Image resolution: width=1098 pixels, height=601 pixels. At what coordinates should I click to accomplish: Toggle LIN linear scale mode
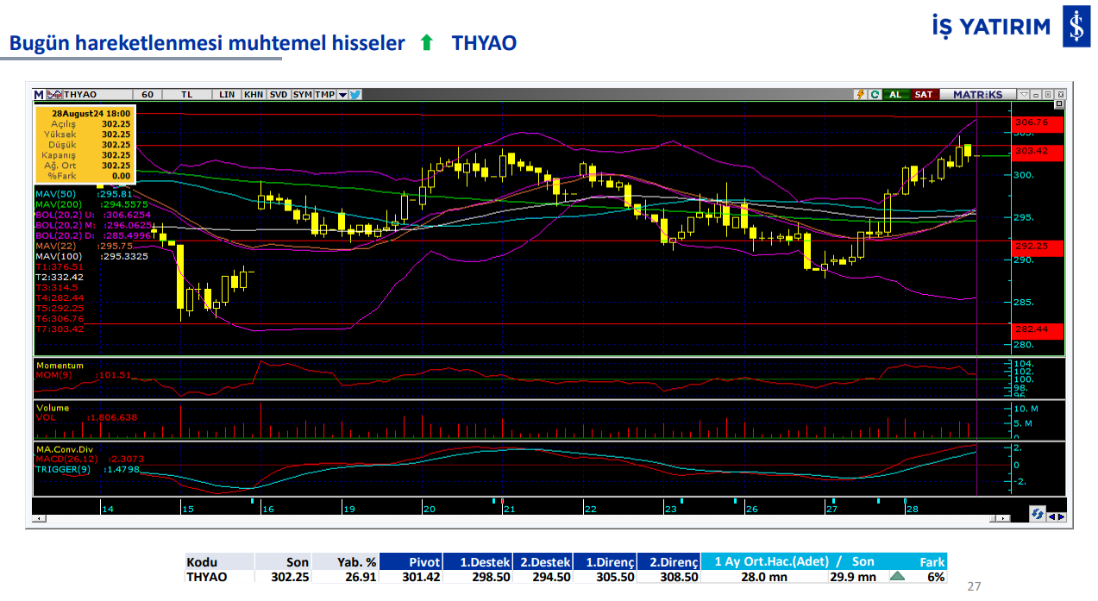(x=227, y=94)
